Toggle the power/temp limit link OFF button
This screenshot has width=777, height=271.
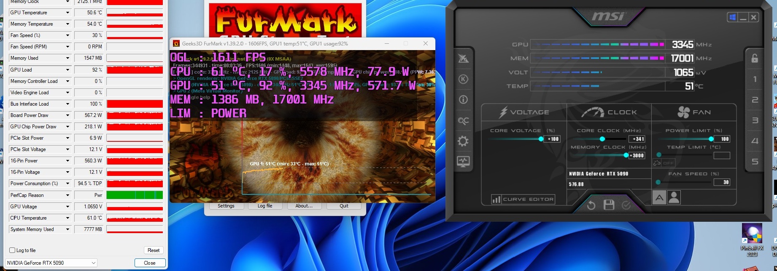[x=664, y=163]
